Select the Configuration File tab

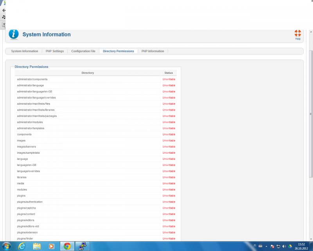83,51
